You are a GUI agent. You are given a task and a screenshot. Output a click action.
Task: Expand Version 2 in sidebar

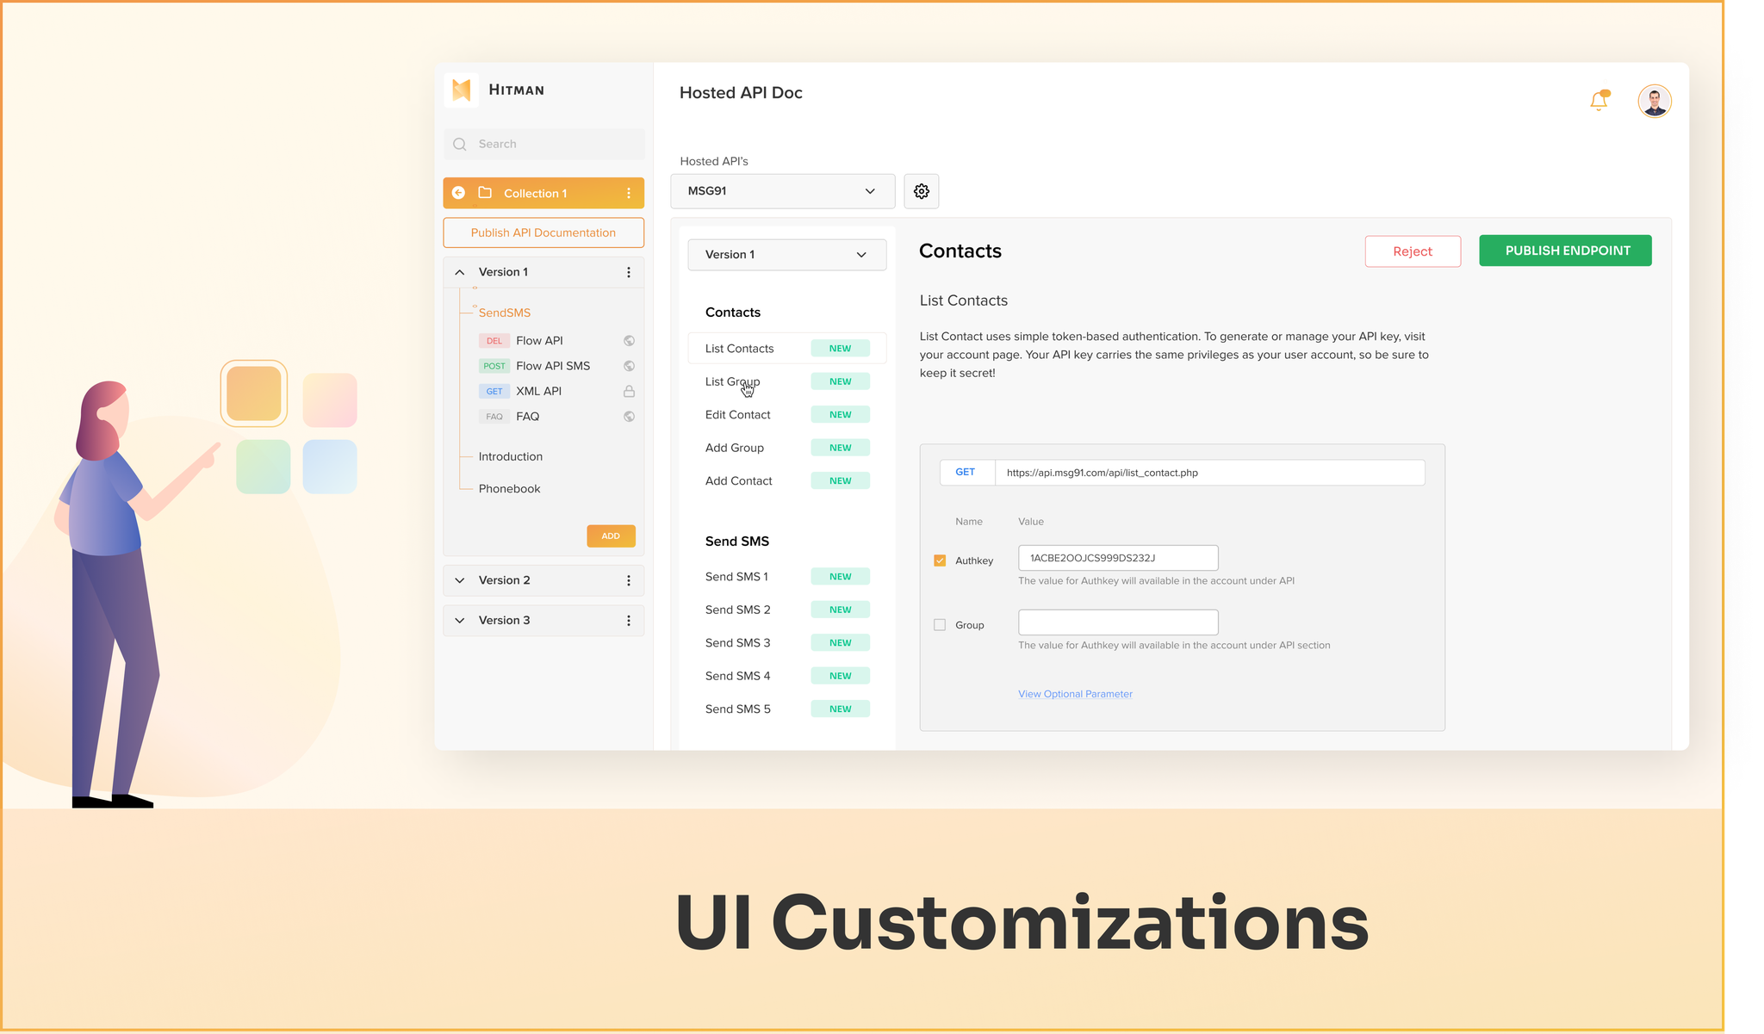point(460,580)
